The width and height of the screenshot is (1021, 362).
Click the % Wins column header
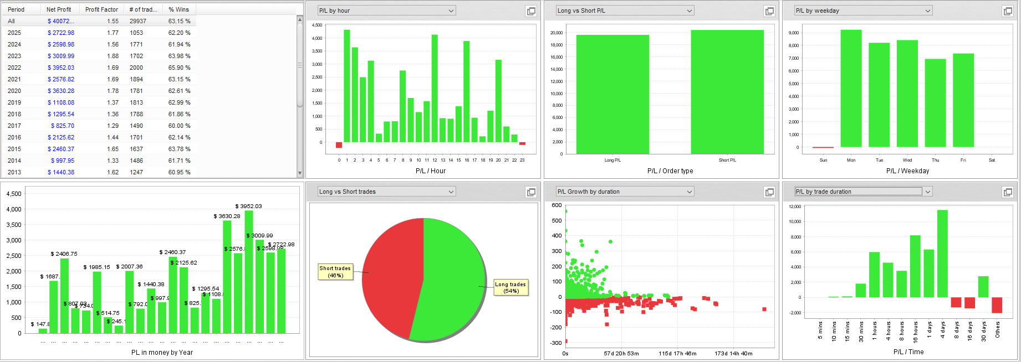tap(178, 9)
